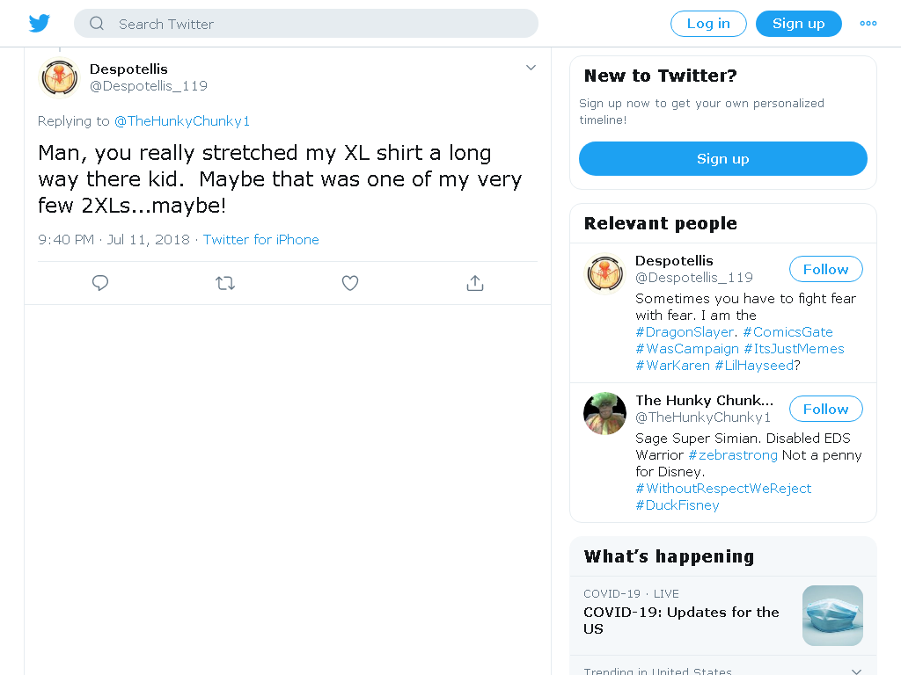Follow The Hunky Chunky account
Image resolution: width=901 pixels, height=675 pixels.
tap(825, 410)
